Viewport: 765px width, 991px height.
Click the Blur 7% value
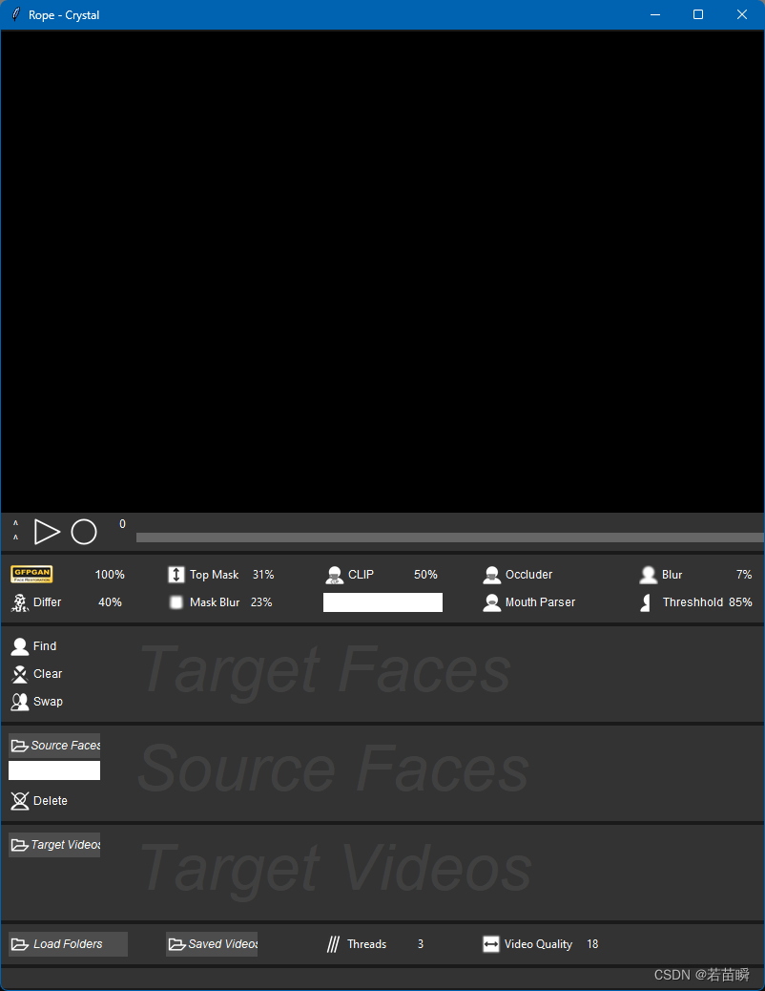[x=744, y=575]
